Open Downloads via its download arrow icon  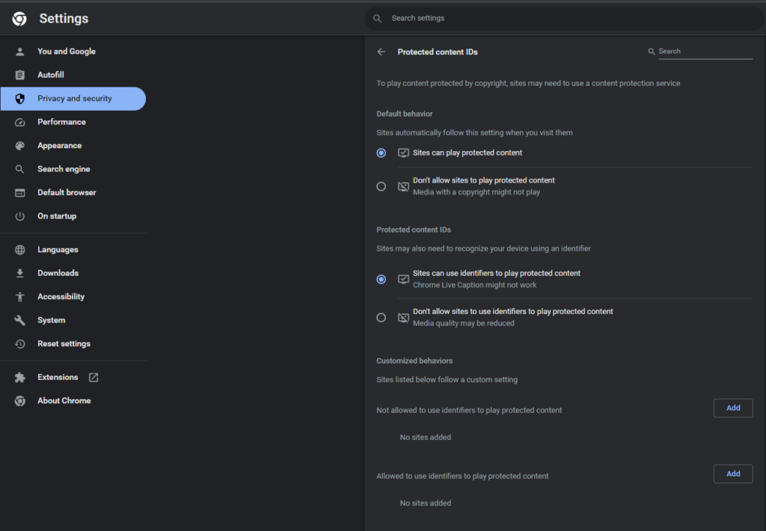pos(21,272)
